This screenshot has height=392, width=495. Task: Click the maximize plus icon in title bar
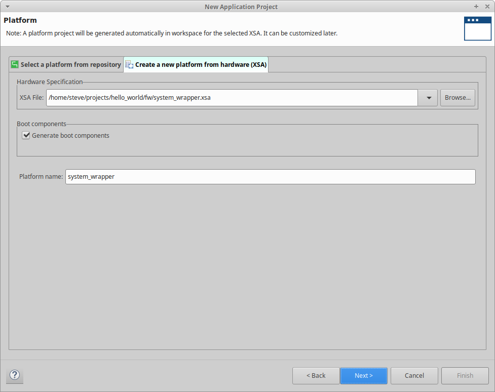pos(476,7)
